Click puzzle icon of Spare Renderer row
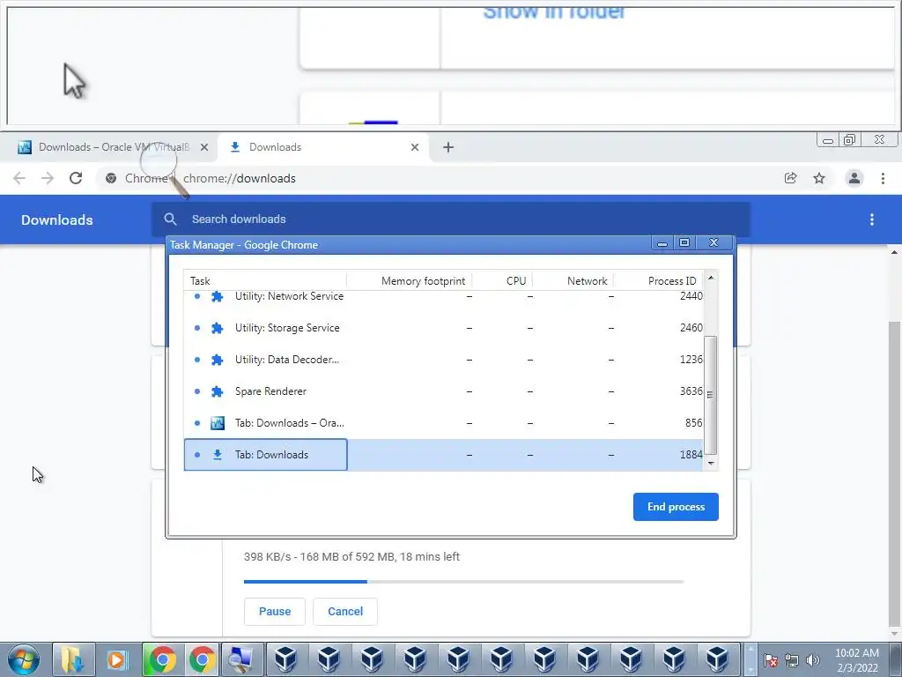Viewport: 902px width, 677px height. tap(217, 391)
